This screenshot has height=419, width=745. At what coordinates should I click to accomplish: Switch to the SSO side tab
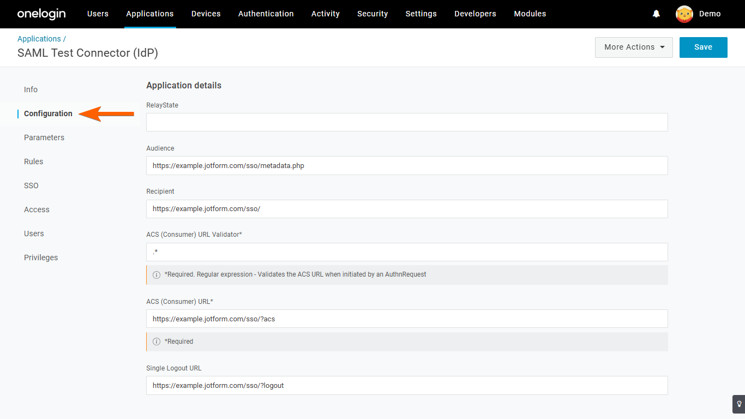coord(31,185)
